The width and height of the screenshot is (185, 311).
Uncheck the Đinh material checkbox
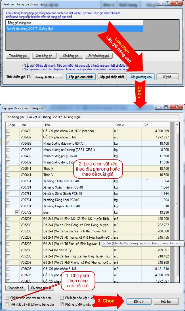point(17,212)
